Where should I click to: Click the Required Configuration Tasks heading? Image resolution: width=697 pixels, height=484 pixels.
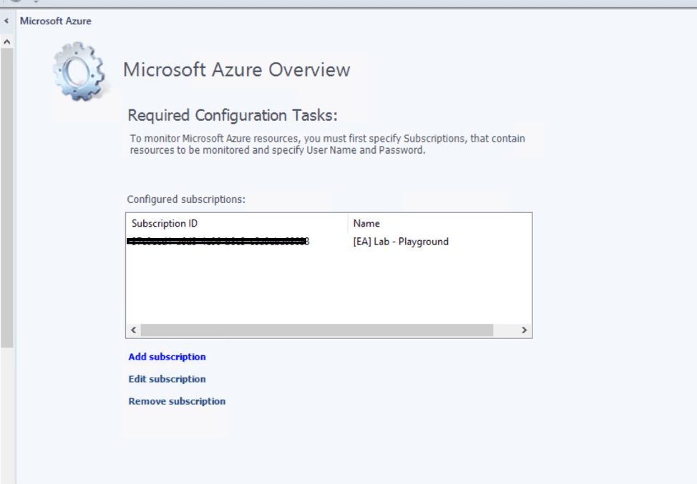(233, 115)
